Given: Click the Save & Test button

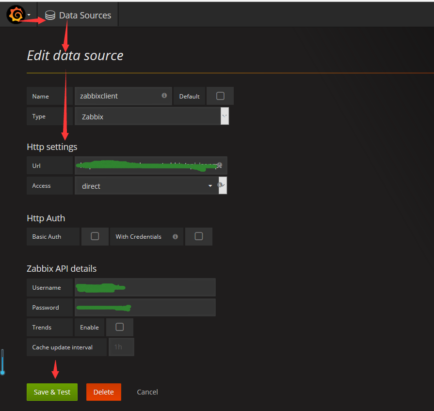Looking at the screenshot, I should (52, 392).
